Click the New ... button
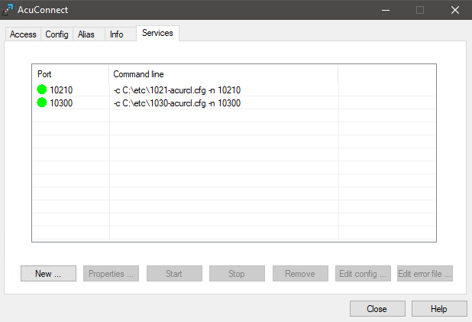Screen dimensions: 472x322 pos(48,273)
